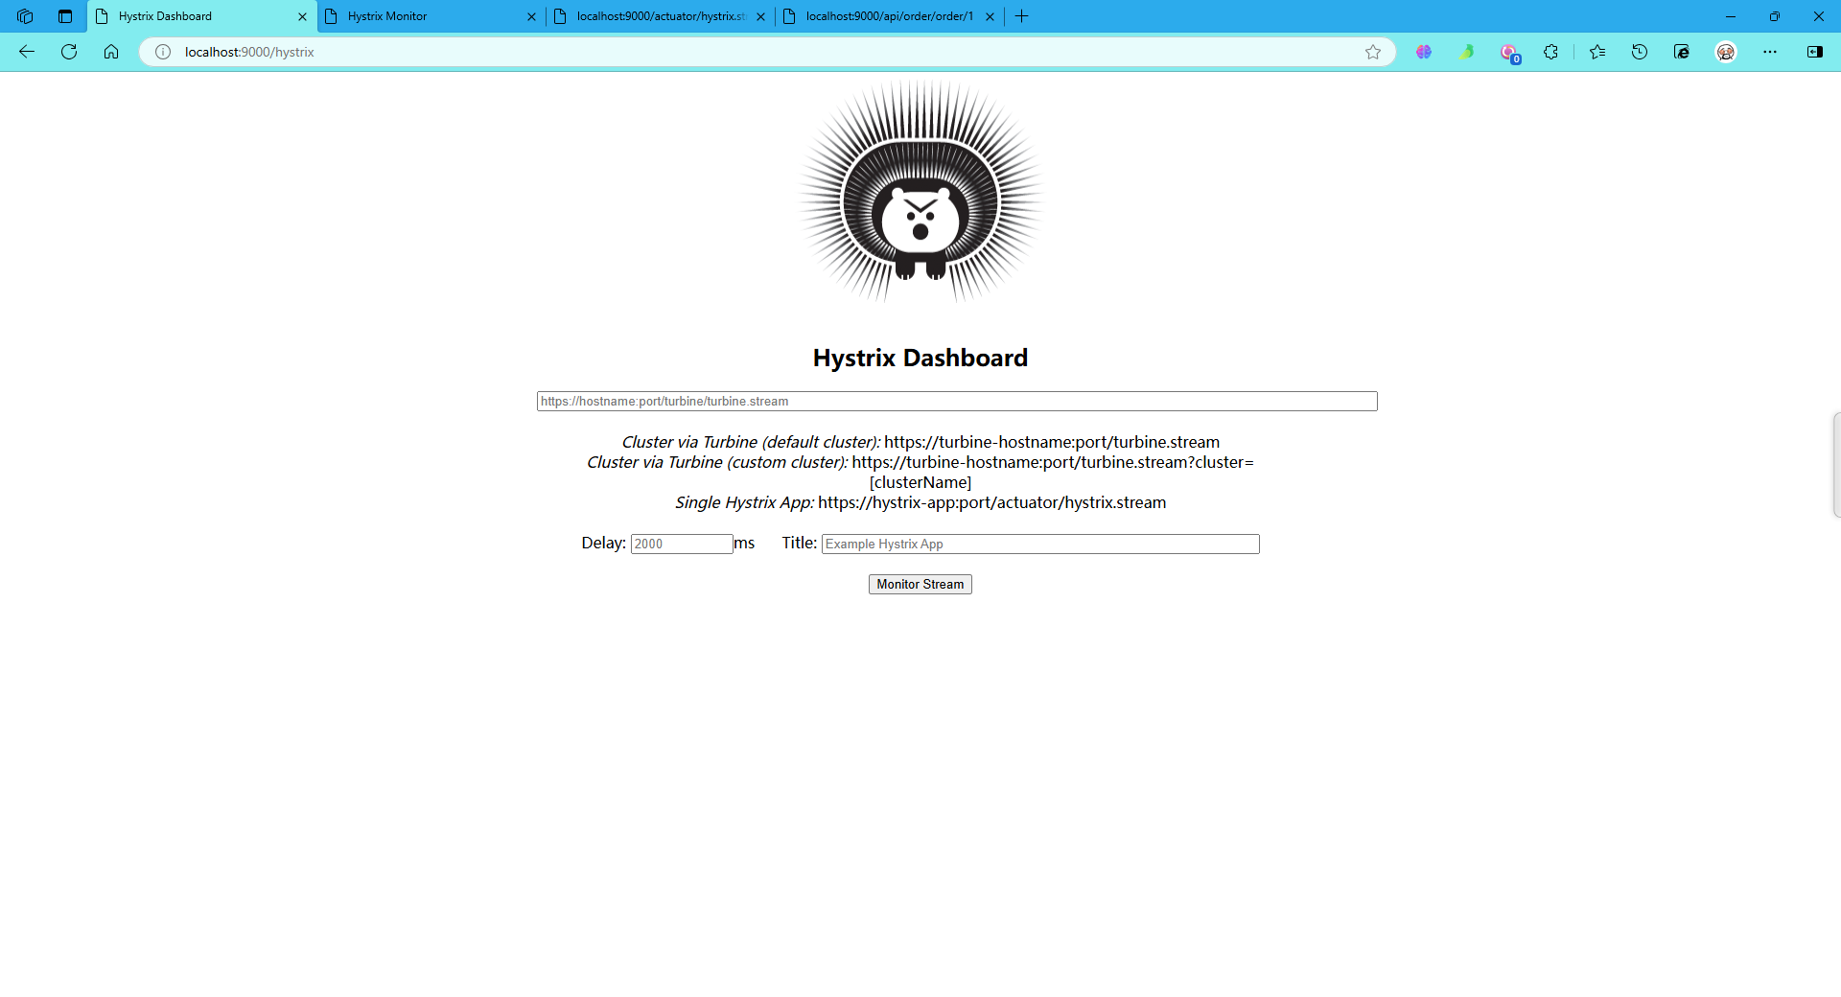Click the default cluster turbine.stream text
The image size is (1841, 997).
1052,442
